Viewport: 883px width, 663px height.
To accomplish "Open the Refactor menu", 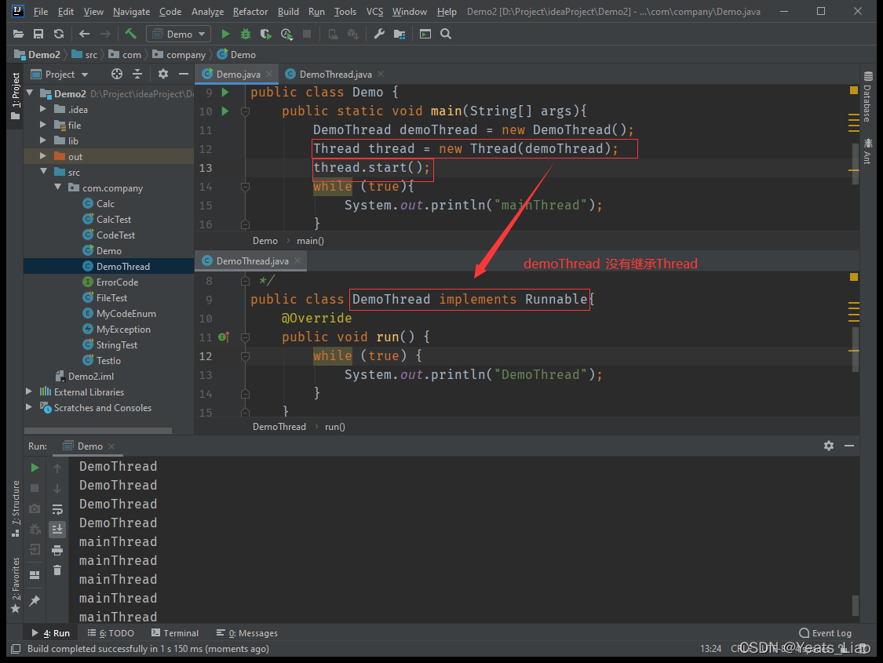I will pos(250,12).
